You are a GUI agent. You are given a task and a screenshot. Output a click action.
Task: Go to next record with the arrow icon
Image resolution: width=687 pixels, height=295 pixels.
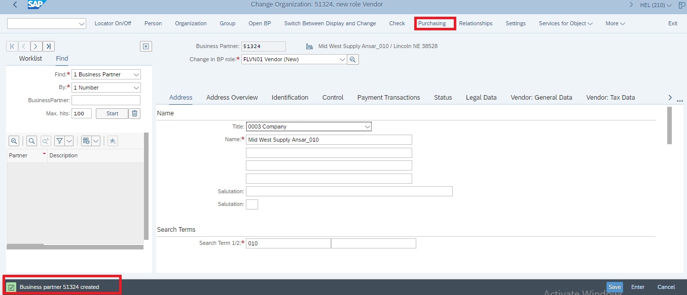pos(35,46)
